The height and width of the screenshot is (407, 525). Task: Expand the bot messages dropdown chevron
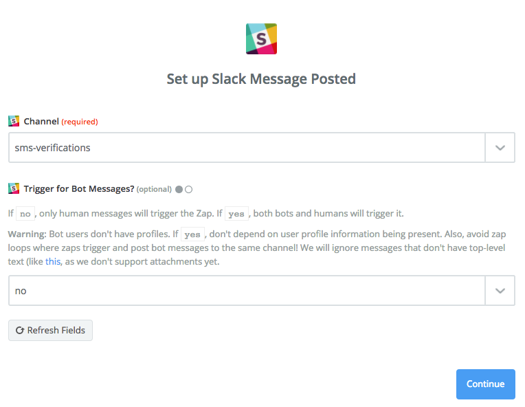click(500, 291)
